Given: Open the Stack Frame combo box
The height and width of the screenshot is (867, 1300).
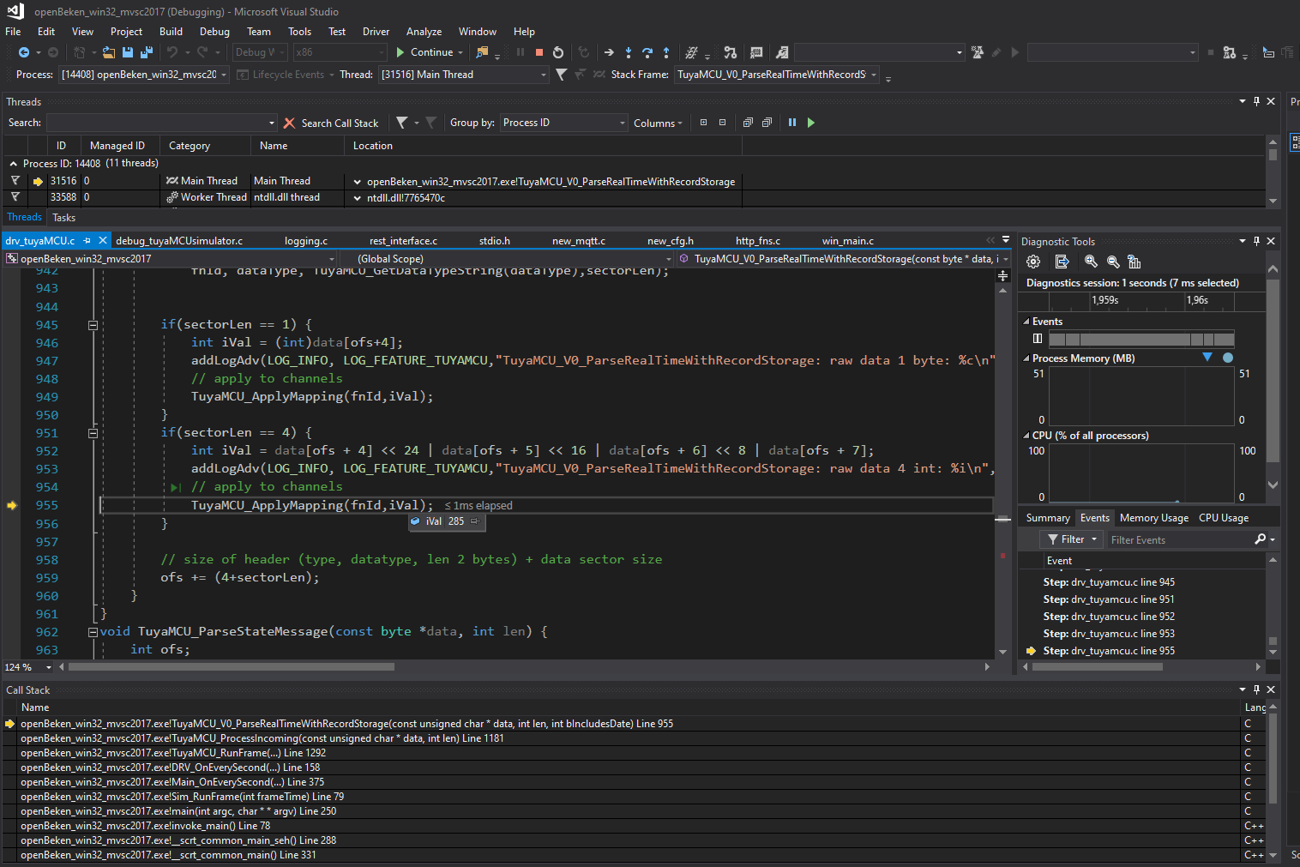Looking at the screenshot, I should tap(777, 75).
